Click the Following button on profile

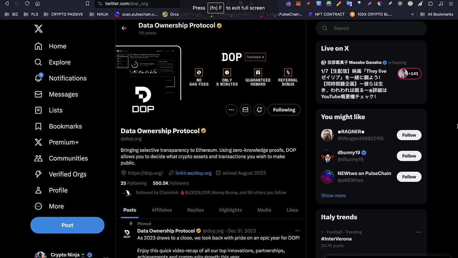coord(284,110)
